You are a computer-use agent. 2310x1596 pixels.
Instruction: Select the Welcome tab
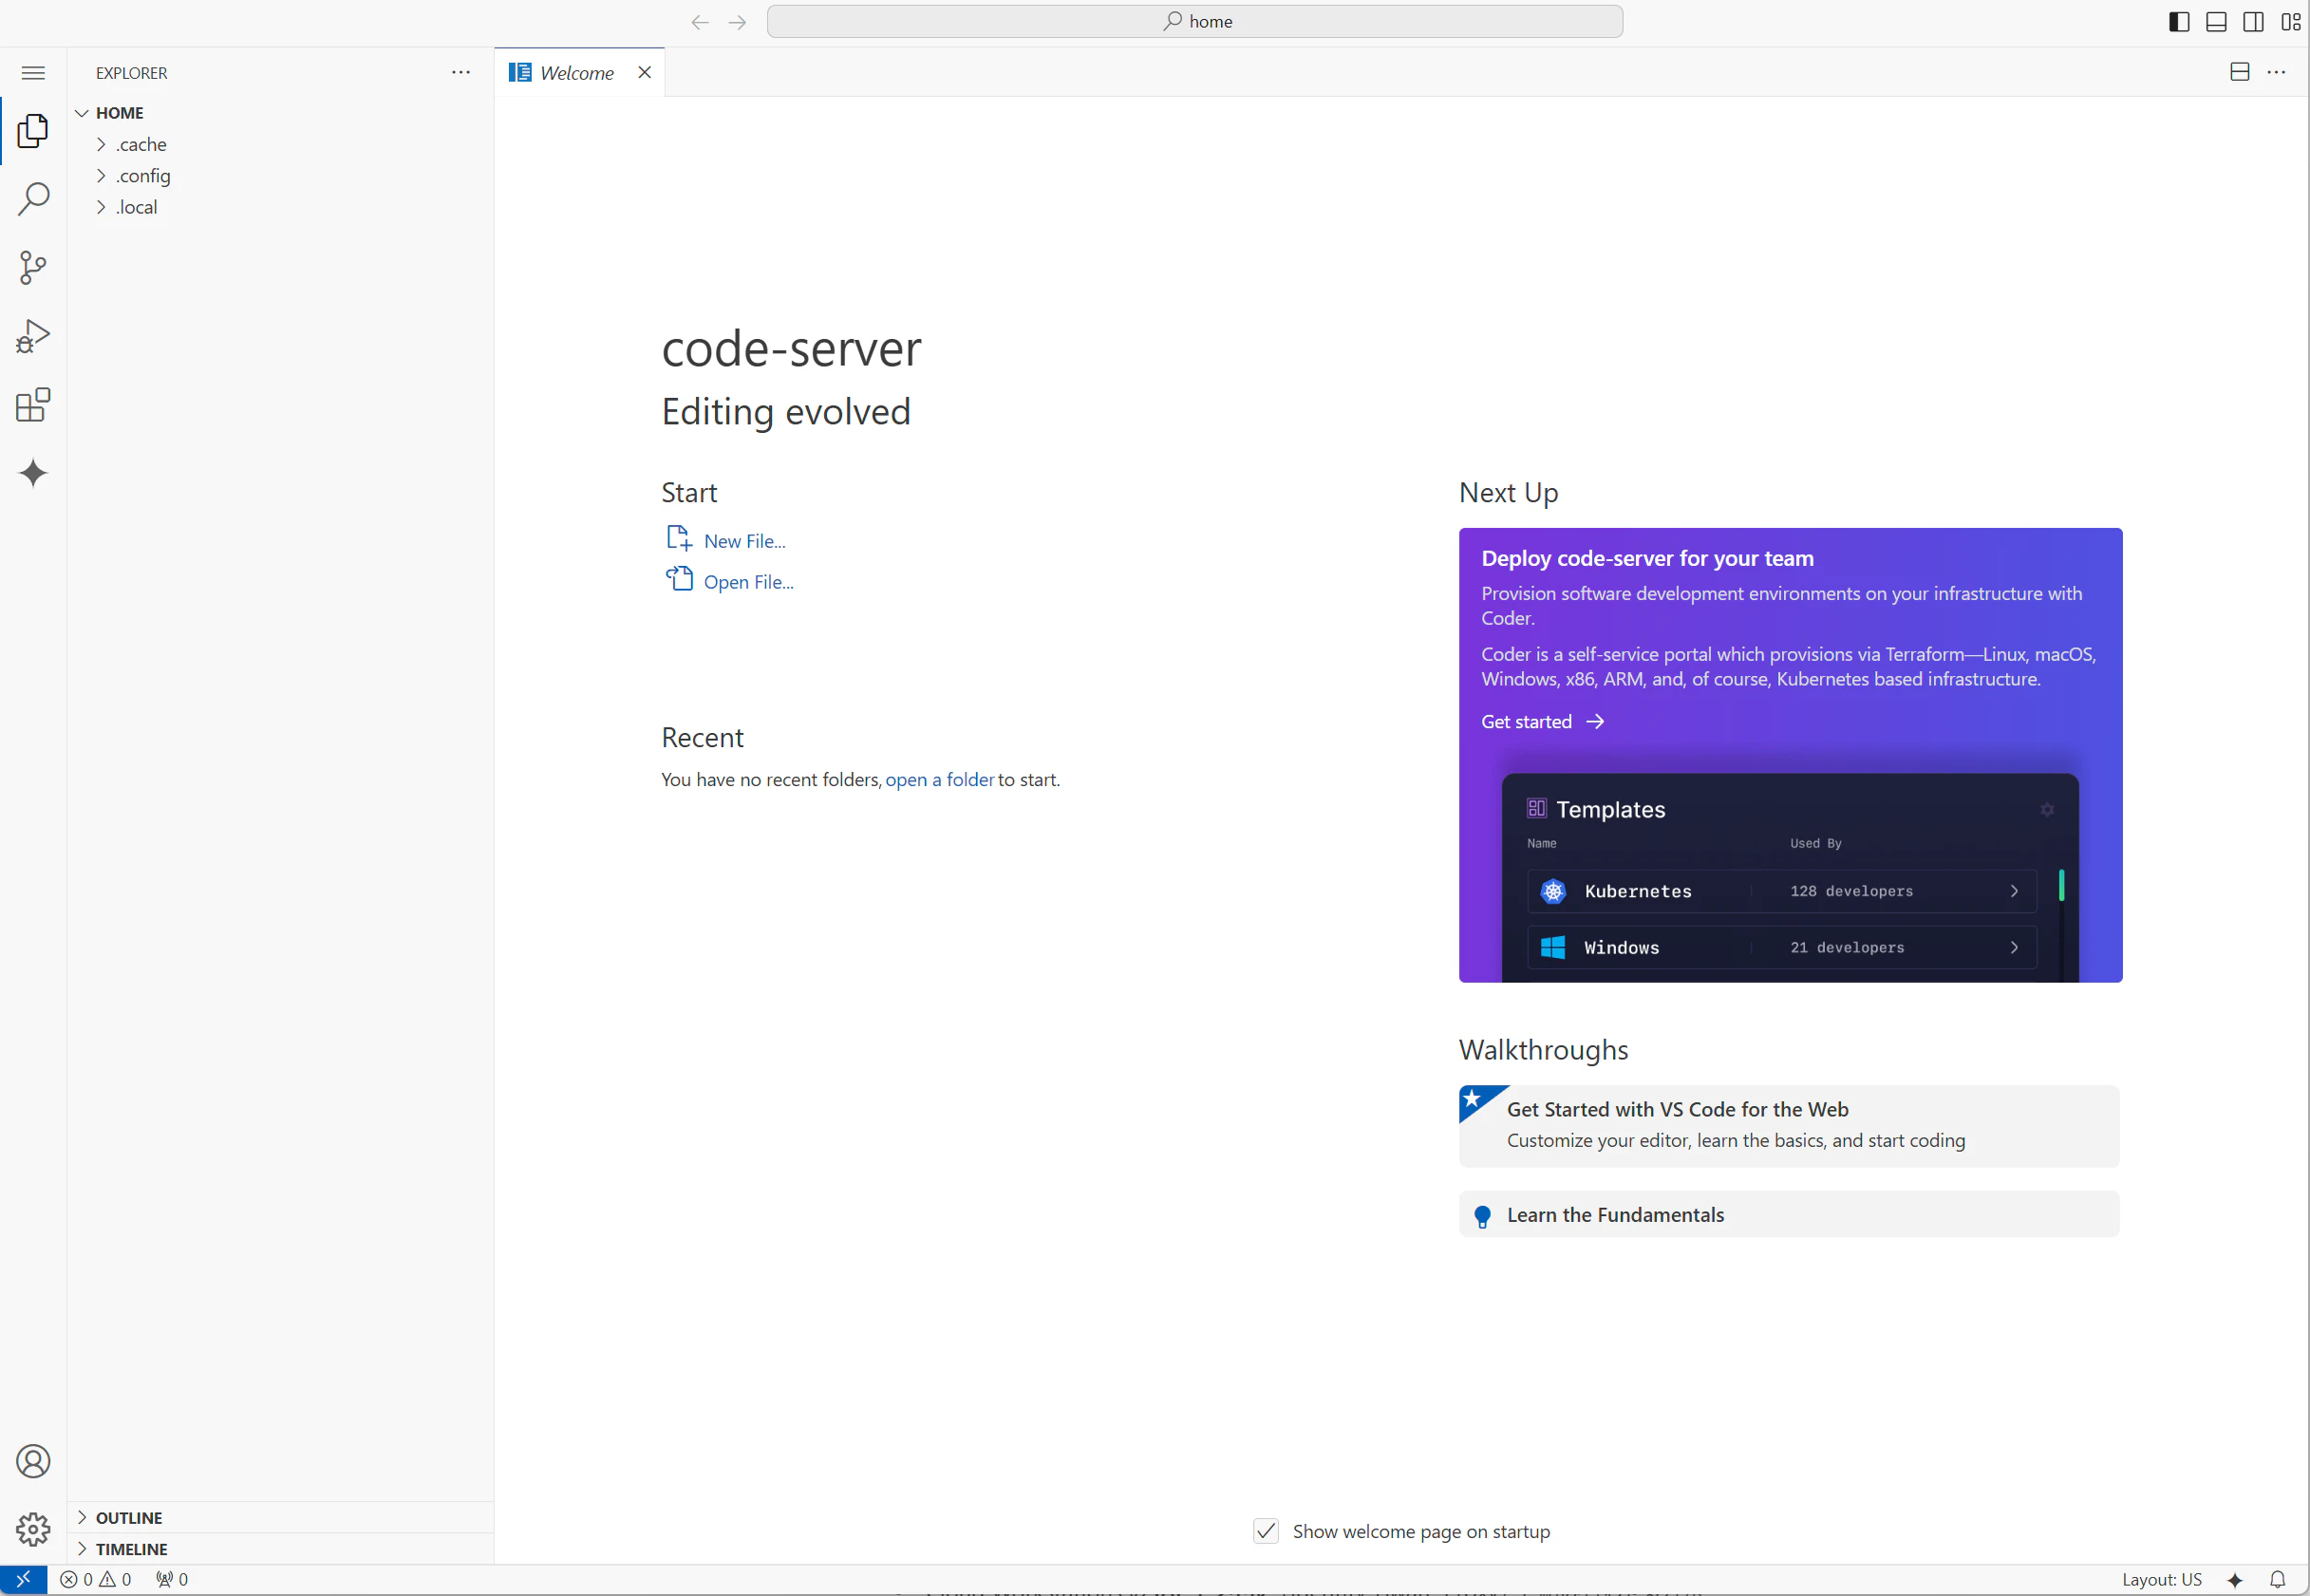coord(579,72)
